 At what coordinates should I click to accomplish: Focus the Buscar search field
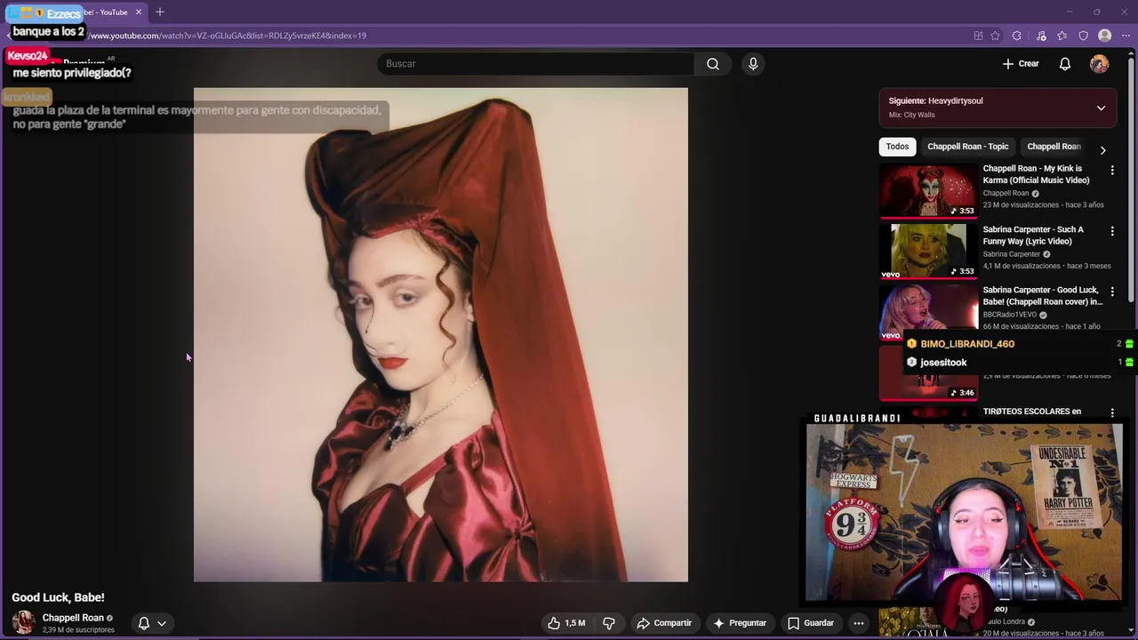pyautogui.click(x=537, y=64)
